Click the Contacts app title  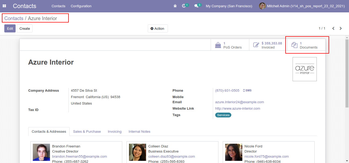tap(24, 6)
